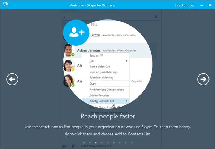Jump to the fourth slide dot
The height and width of the screenshot is (149, 215).
pyautogui.click(x=102, y=143)
